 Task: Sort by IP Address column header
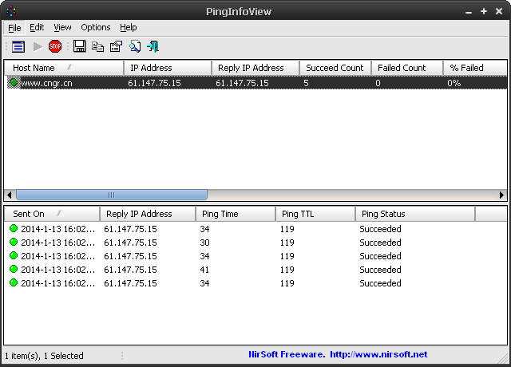pos(168,68)
